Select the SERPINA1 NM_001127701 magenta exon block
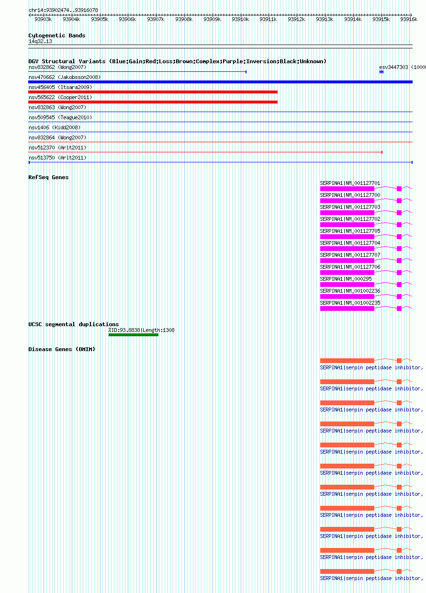The width and height of the screenshot is (426, 593). pyautogui.click(x=347, y=189)
